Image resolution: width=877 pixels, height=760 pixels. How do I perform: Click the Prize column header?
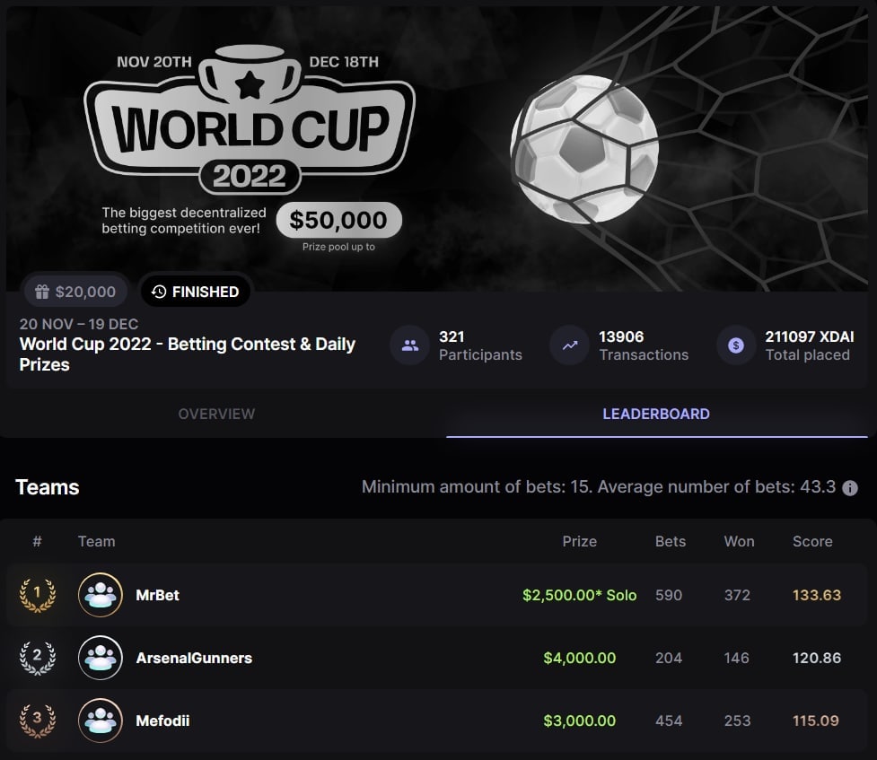click(580, 542)
